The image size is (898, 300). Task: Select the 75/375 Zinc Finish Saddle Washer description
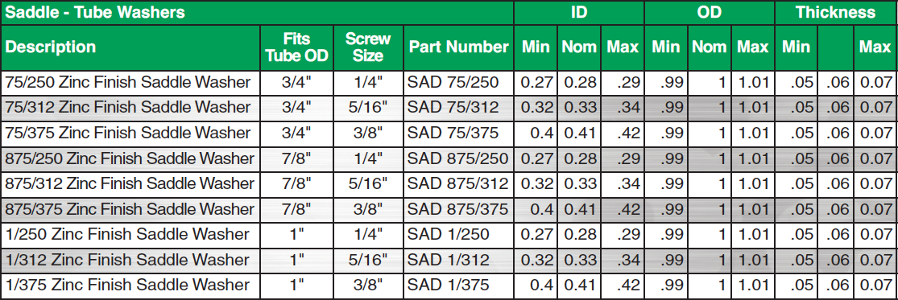[x=128, y=134]
